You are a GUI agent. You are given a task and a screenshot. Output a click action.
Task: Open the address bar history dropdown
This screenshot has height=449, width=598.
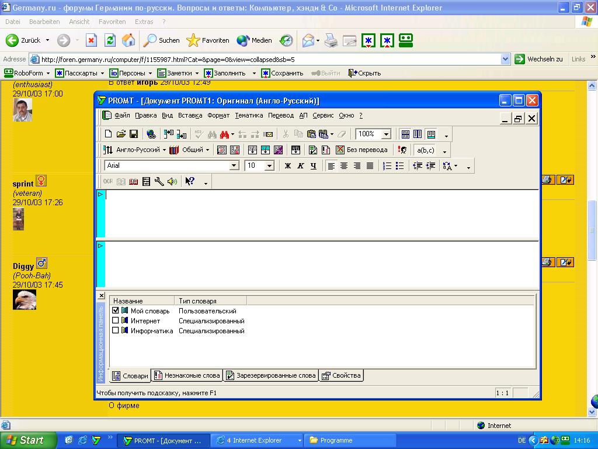point(505,59)
